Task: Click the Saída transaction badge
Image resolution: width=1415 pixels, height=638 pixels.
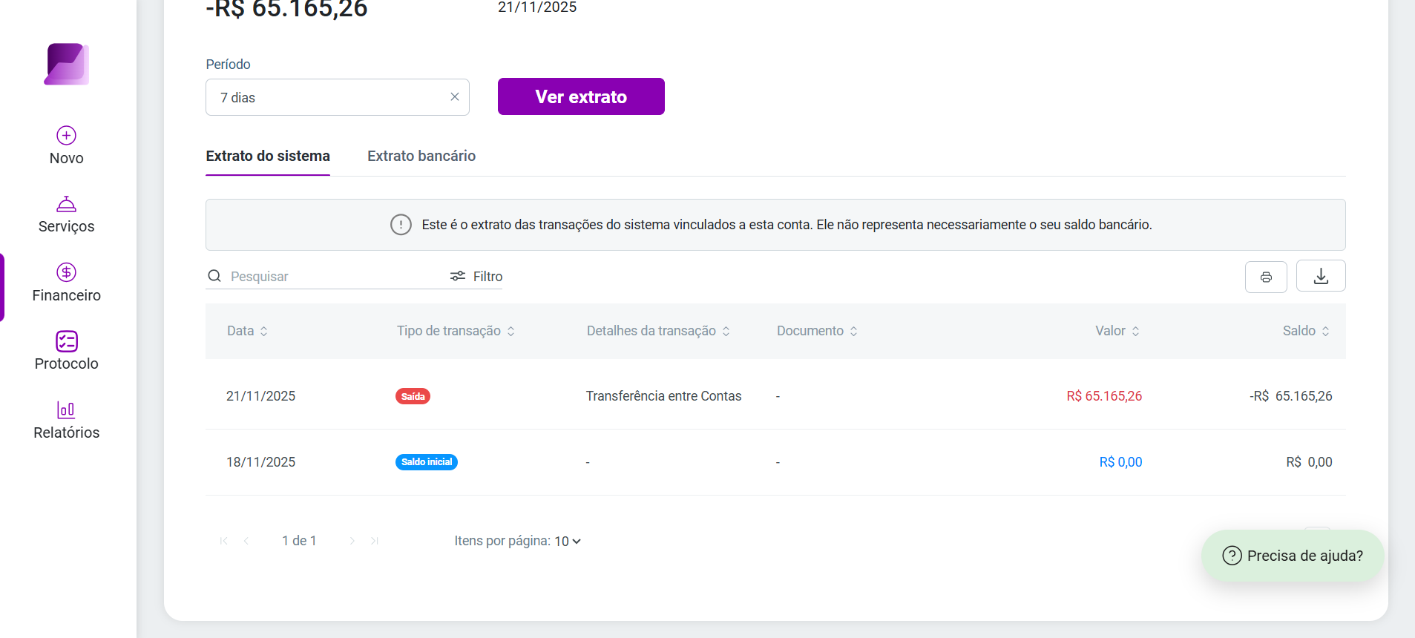Action: pos(413,396)
